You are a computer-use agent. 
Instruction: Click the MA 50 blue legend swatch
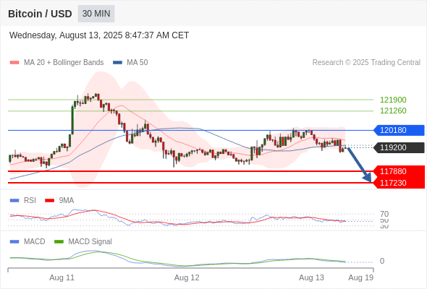117,63
